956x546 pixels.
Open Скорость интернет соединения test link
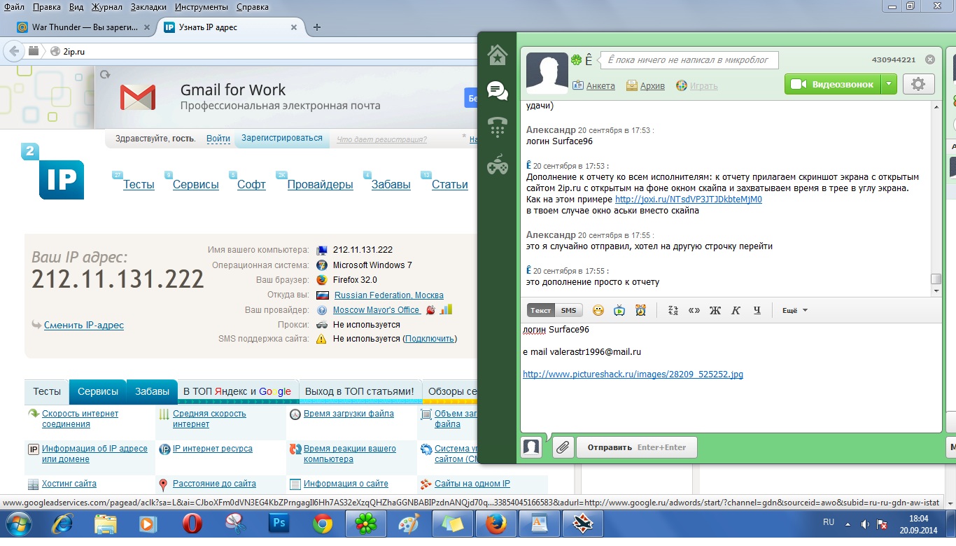(80, 419)
